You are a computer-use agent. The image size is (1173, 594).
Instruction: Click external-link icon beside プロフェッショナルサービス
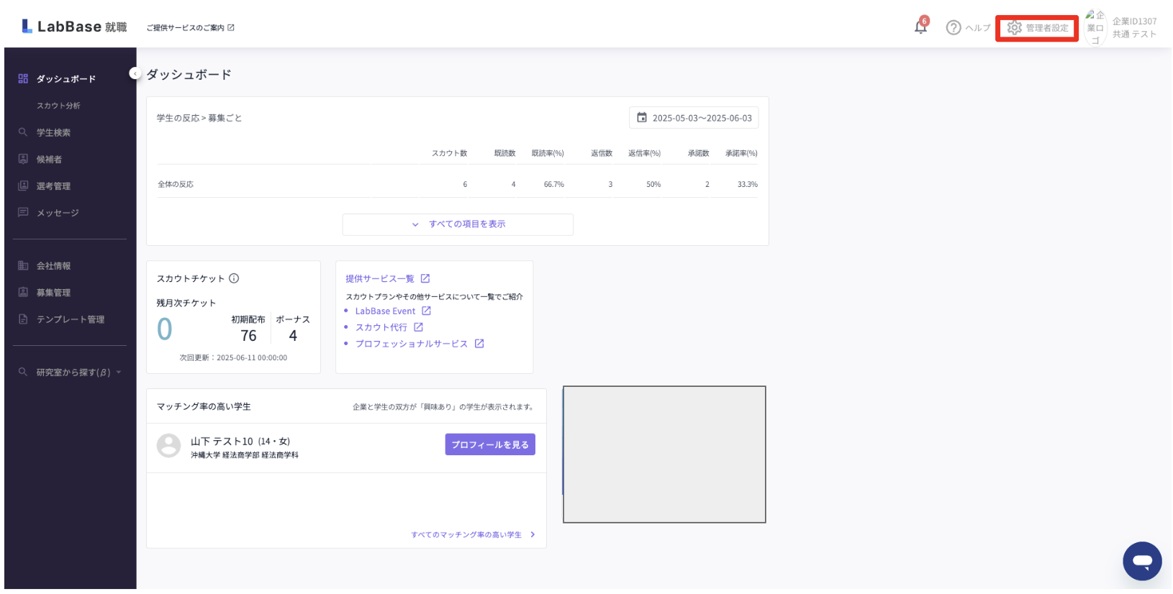(479, 344)
